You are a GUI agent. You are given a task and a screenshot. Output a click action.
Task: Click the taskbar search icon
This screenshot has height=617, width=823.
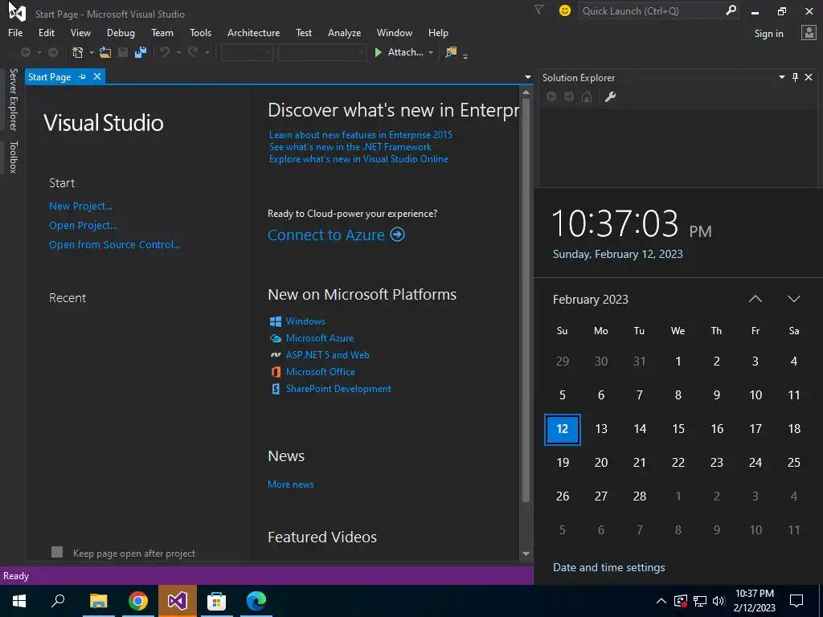(58, 601)
